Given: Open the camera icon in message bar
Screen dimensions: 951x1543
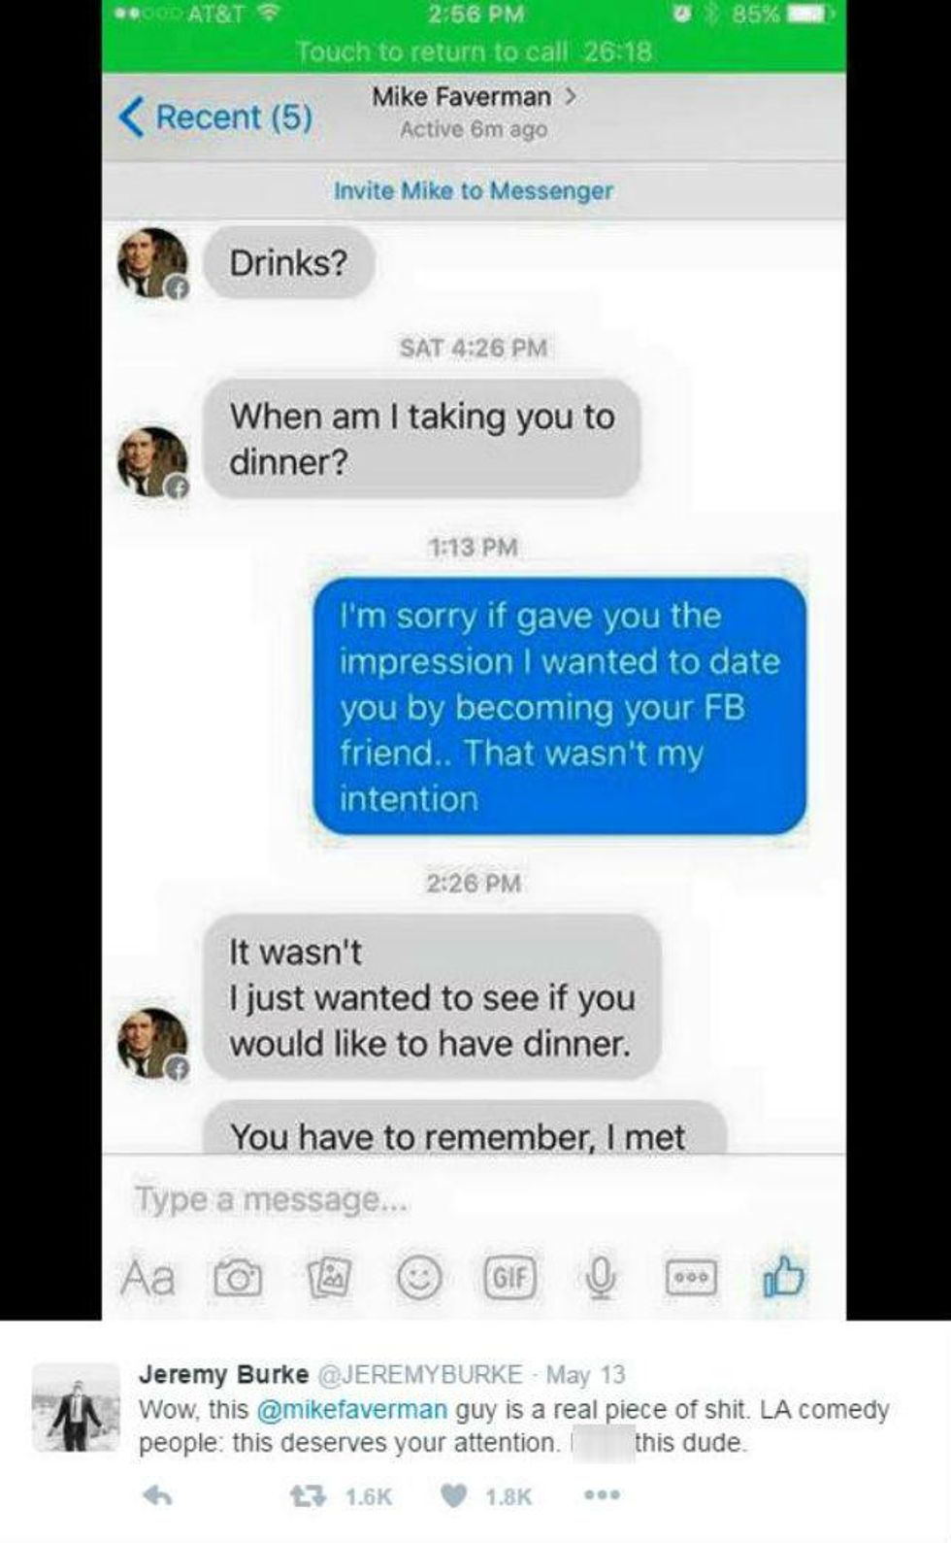Looking at the screenshot, I should [238, 1279].
